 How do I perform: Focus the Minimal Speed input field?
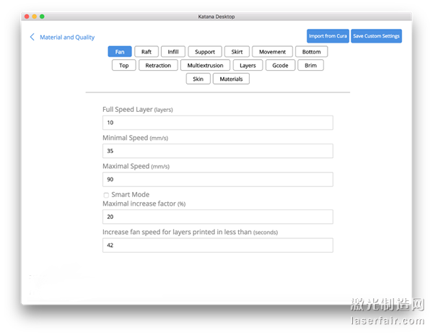[217, 151]
